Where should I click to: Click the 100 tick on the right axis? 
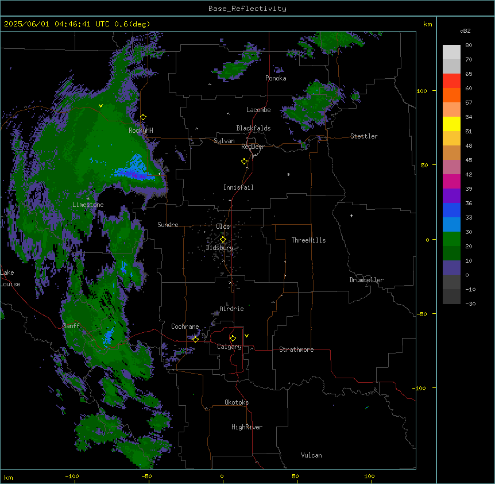[421, 91]
